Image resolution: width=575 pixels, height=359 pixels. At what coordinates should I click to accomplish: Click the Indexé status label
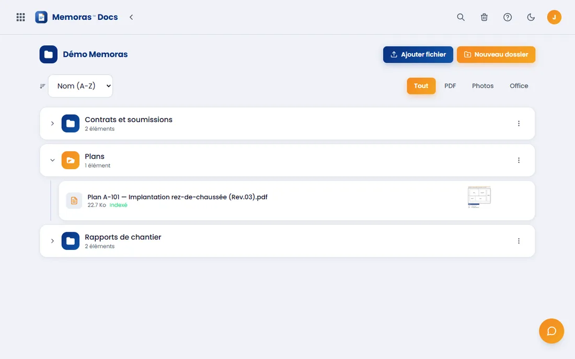pyautogui.click(x=119, y=205)
